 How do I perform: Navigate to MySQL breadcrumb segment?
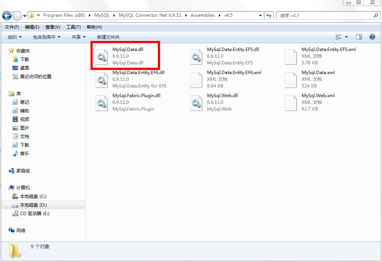coord(102,15)
